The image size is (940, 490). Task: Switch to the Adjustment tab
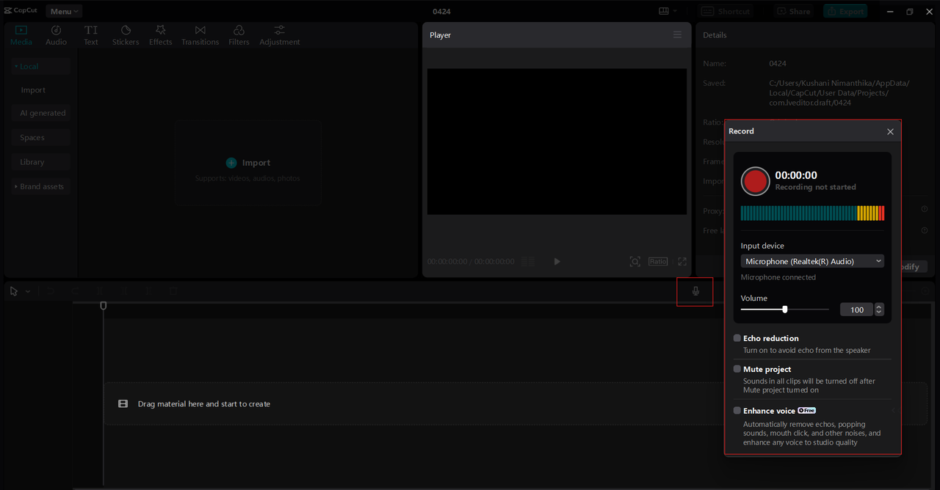(x=279, y=35)
